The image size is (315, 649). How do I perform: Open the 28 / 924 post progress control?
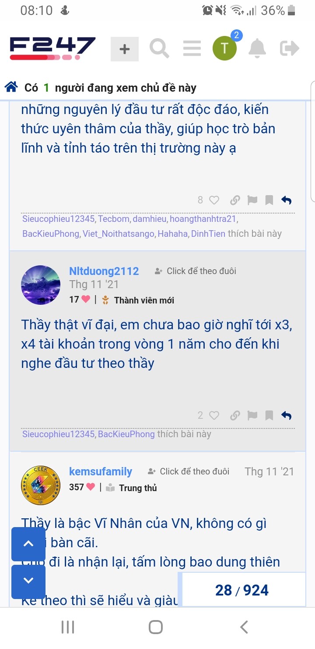point(242,590)
